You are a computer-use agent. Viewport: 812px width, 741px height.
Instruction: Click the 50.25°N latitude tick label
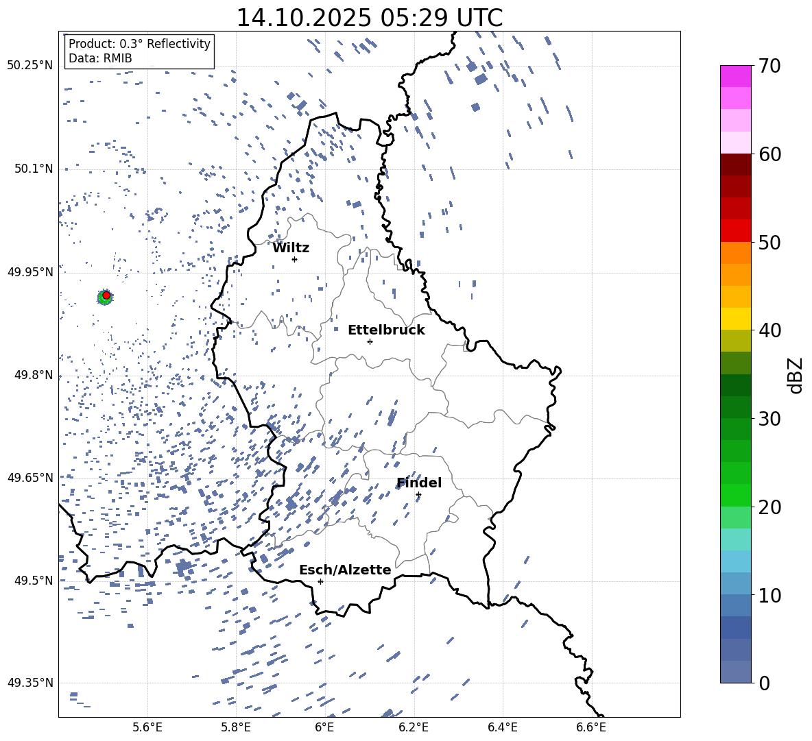29,66
